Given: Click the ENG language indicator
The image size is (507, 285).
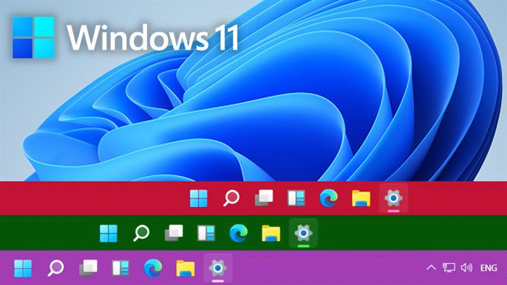Looking at the screenshot, I should point(489,268).
